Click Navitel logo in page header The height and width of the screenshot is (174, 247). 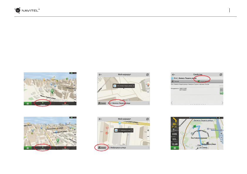coord(27,10)
